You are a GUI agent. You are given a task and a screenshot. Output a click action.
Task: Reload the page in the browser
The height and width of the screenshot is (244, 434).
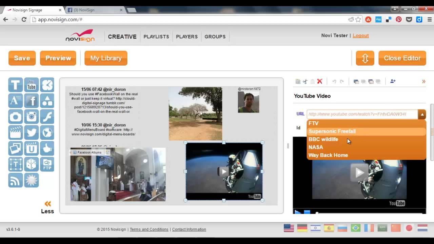coord(24,20)
